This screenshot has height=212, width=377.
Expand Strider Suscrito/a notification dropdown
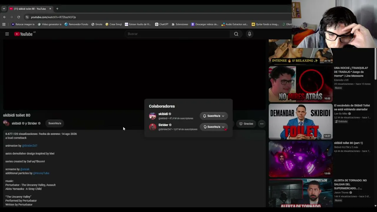pyautogui.click(x=214, y=127)
